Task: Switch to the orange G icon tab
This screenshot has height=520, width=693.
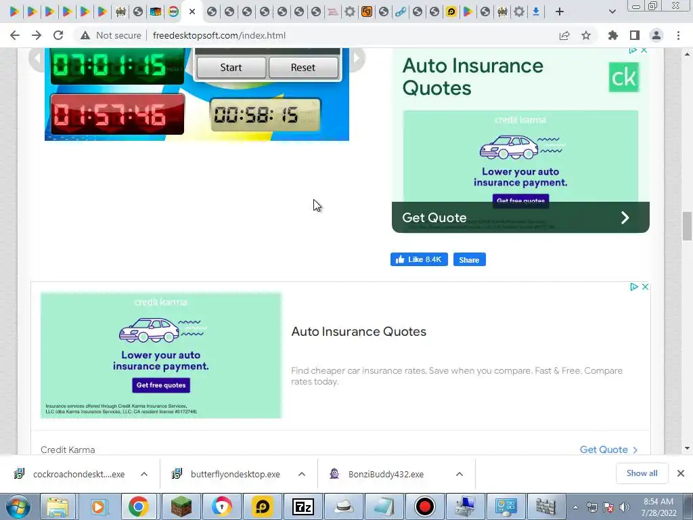Action: tap(366, 12)
